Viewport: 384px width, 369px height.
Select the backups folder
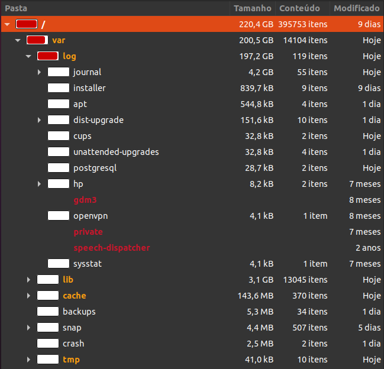(79, 312)
